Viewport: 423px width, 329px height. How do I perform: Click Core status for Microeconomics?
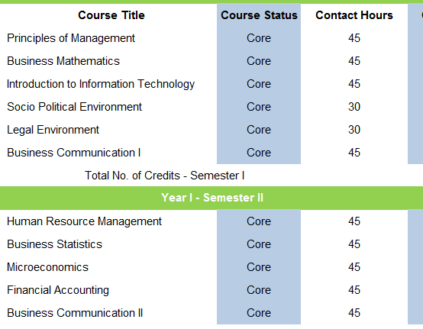[x=259, y=267]
